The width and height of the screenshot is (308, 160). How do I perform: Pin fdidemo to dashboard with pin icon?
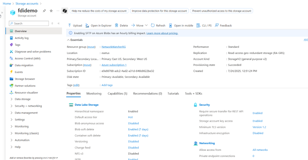click(44, 11)
